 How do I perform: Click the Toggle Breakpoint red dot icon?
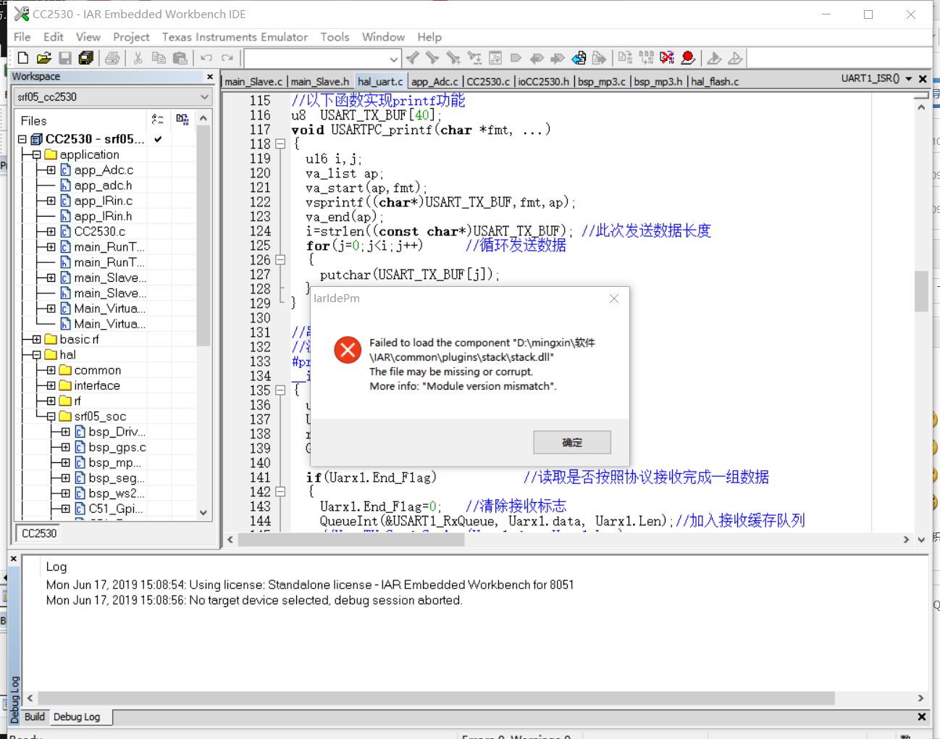pyautogui.click(x=688, y=58)
